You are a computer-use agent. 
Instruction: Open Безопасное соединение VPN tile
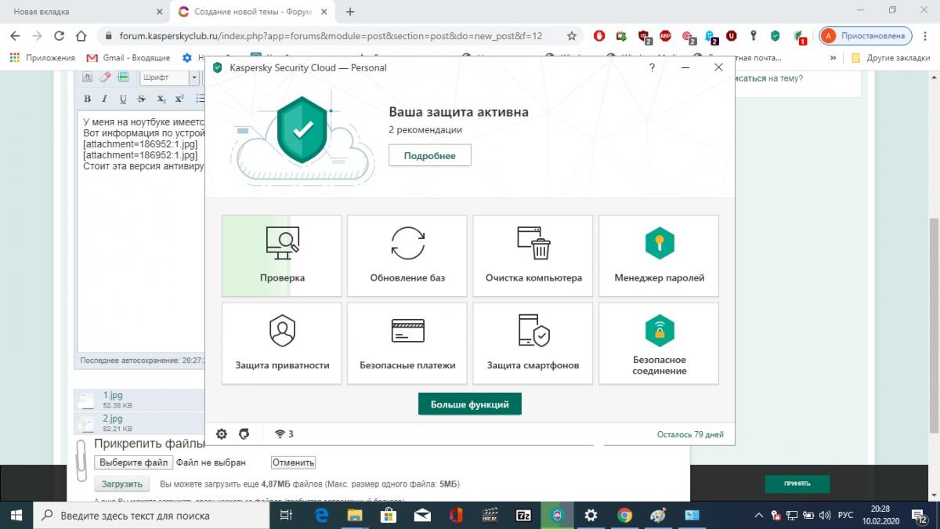tap(659, 343)
